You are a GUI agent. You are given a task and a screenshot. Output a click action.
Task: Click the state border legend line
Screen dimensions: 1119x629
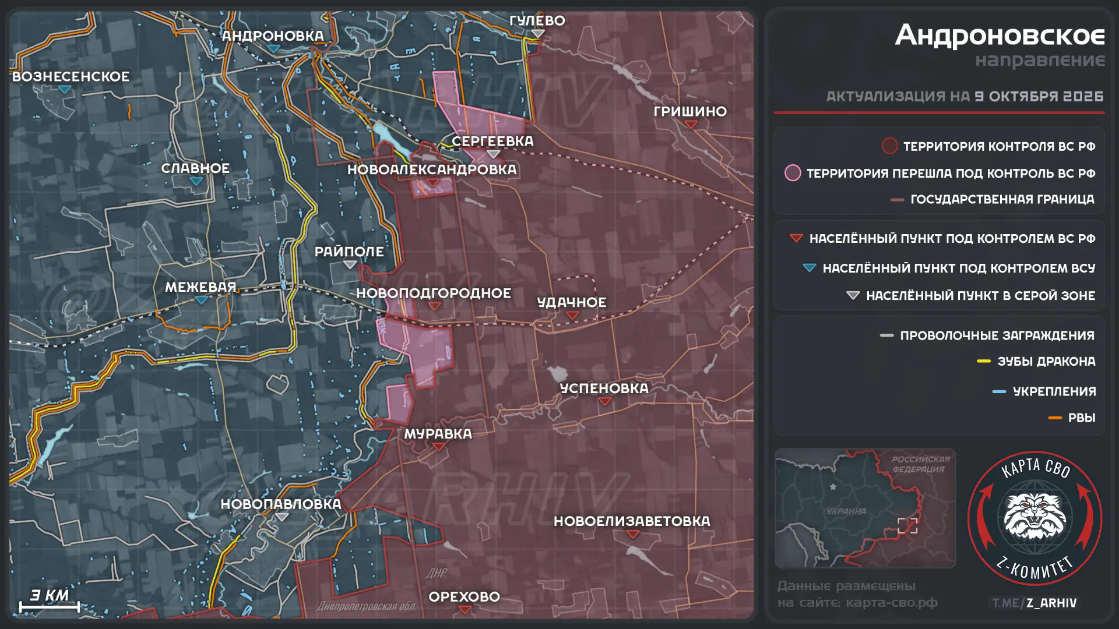click(898, 200)
